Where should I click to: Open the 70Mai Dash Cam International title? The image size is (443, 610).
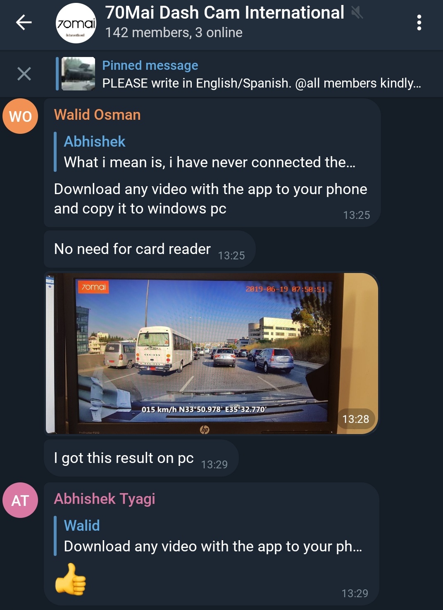(224, 12)
